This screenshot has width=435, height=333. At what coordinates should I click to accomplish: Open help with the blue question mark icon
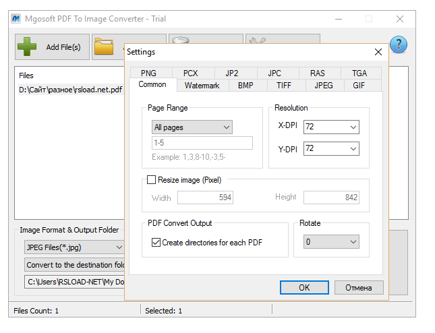coord(399,44)
